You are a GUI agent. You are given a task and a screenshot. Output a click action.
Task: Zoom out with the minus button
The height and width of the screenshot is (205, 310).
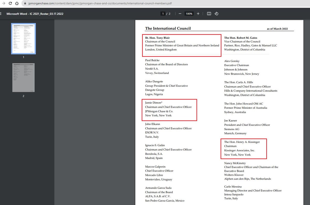coord(180,14)
